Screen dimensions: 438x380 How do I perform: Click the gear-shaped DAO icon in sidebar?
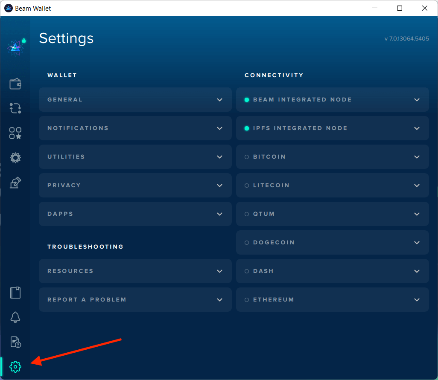(15, 158)
